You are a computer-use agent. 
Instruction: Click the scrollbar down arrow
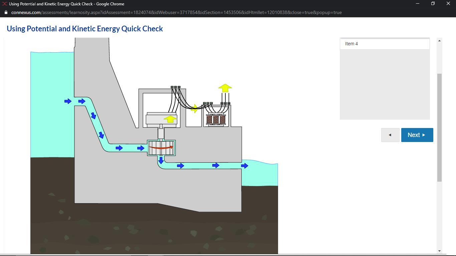(x=439, y=251)
